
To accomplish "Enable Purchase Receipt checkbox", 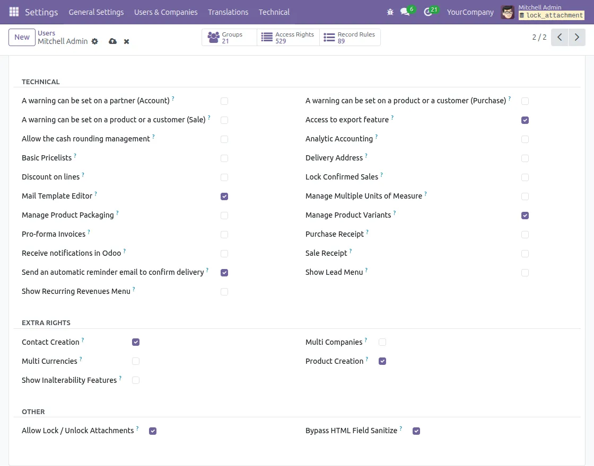I will click(x=525, y=235).
